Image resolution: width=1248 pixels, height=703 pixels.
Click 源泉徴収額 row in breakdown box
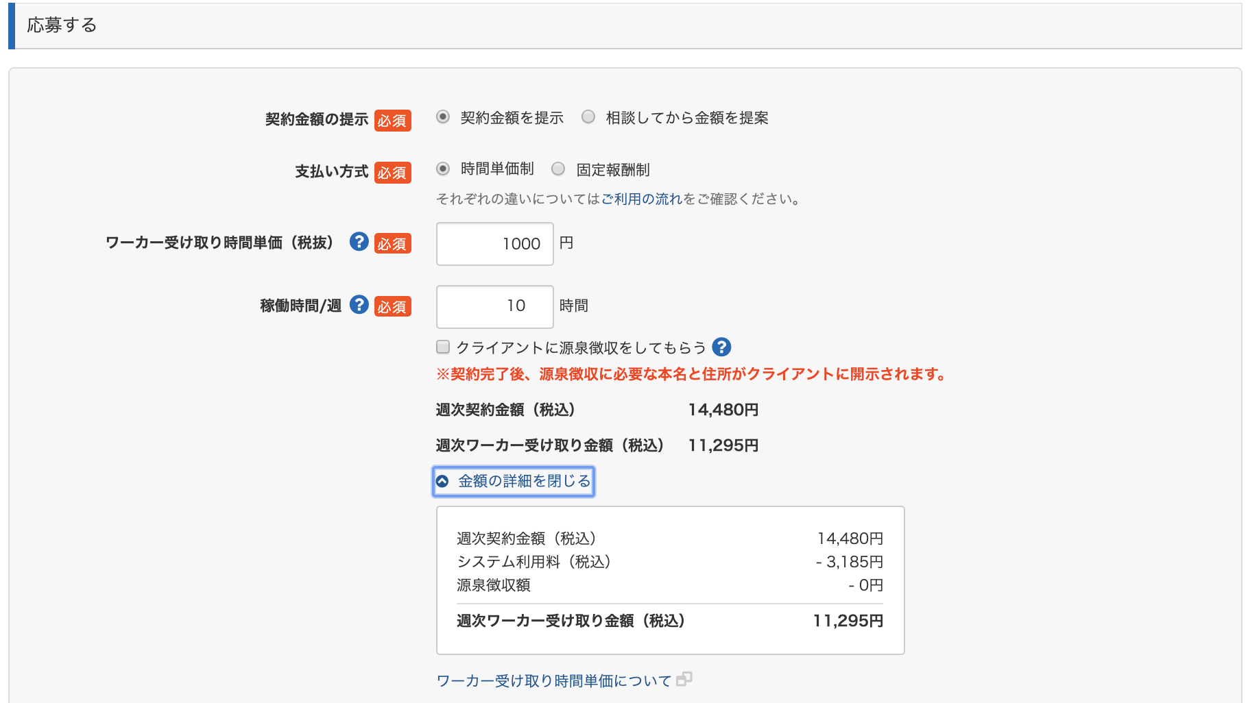point(494,585)
